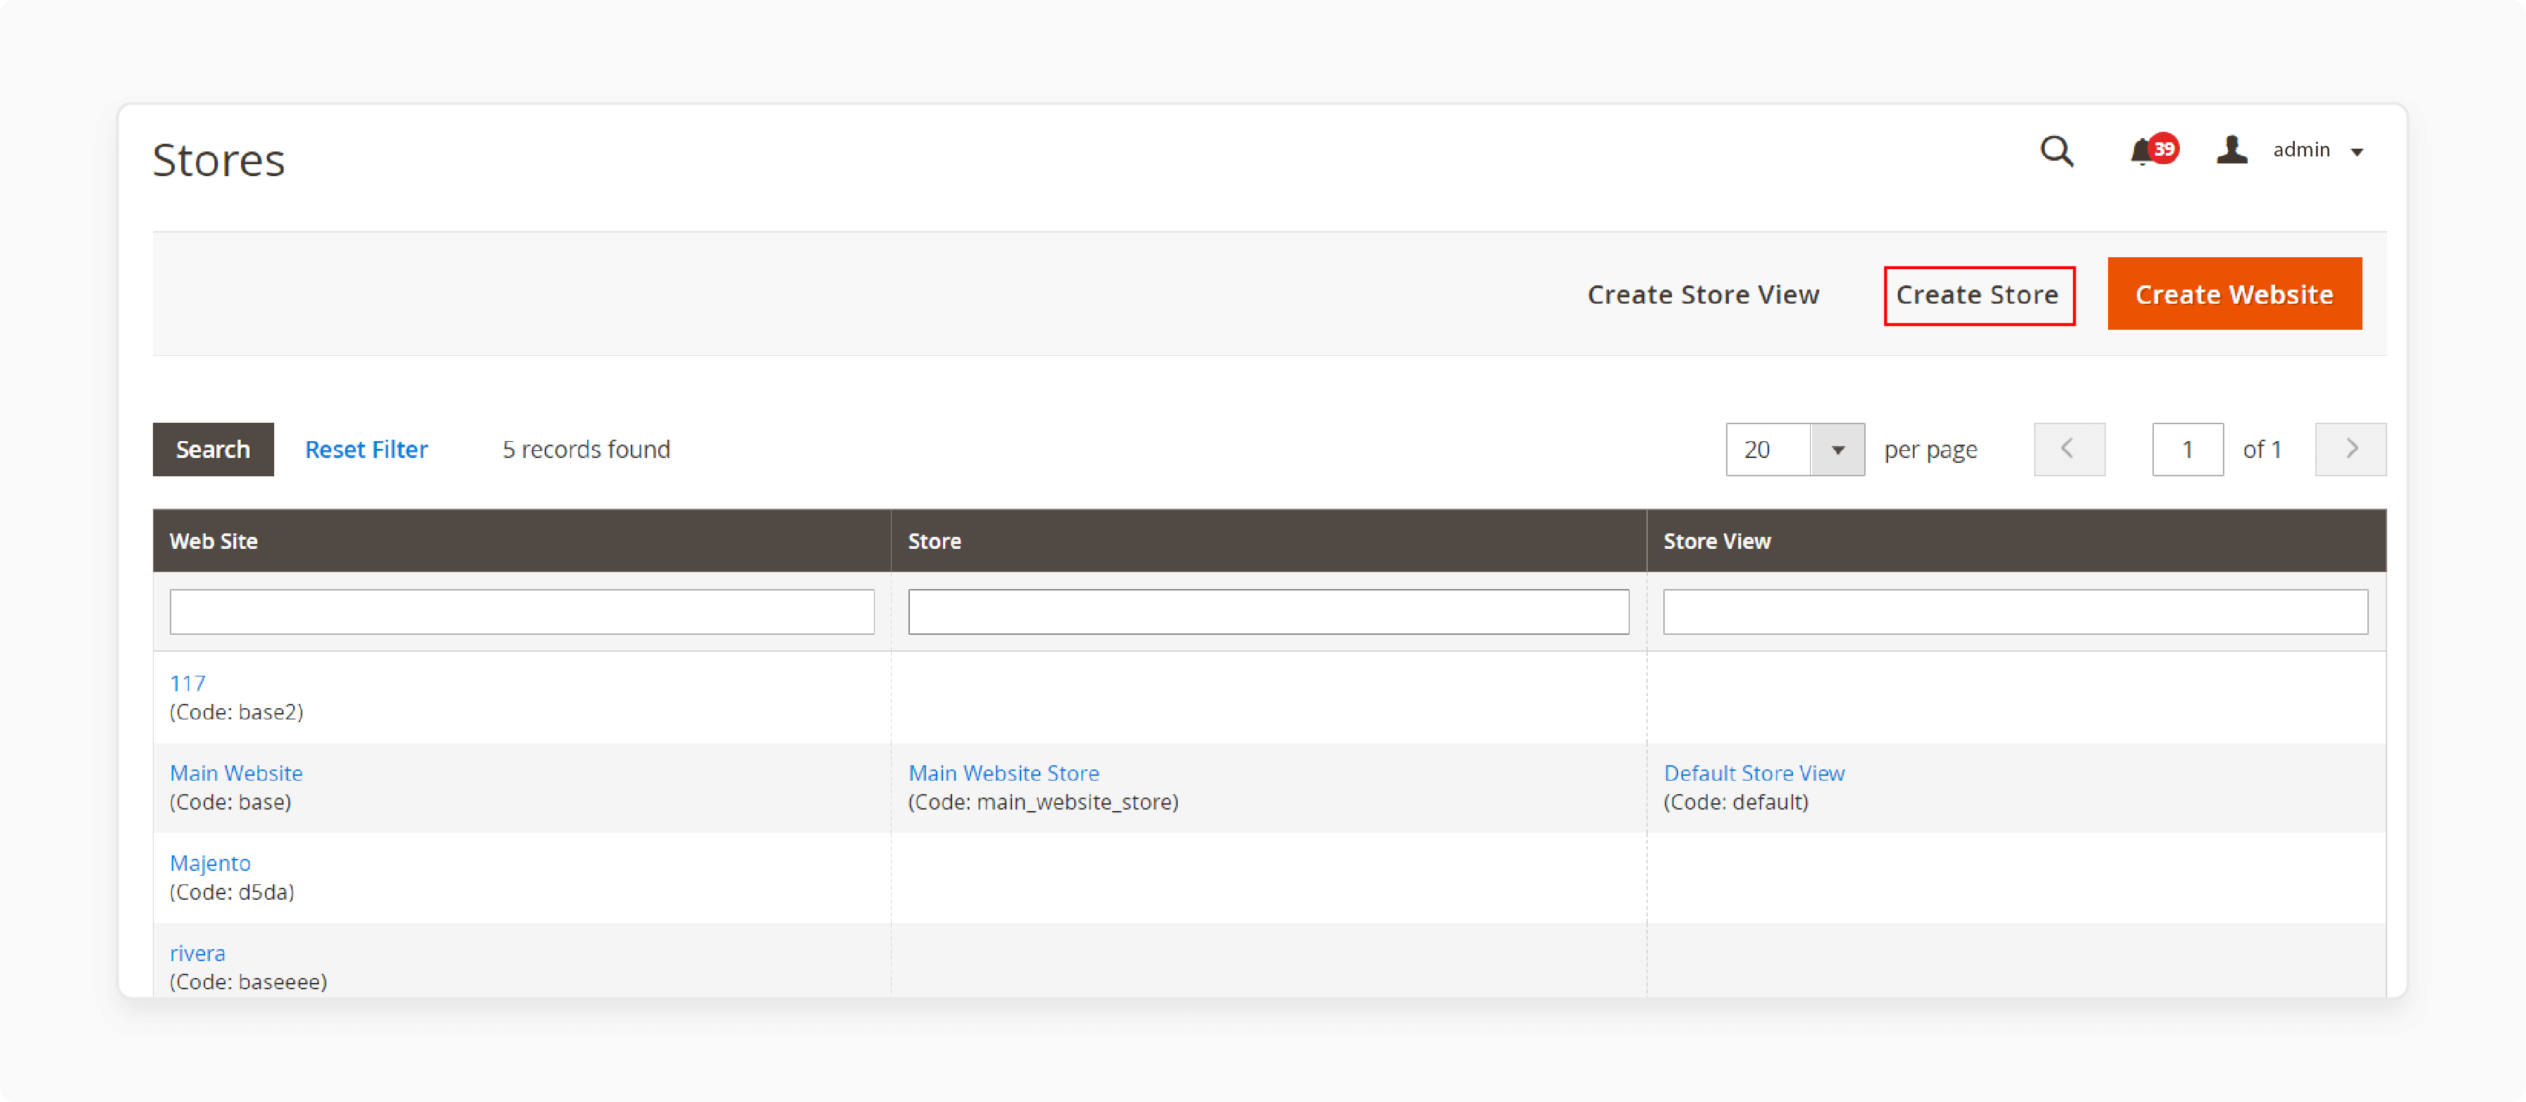Click the admin username label
This screenshot has height=1102, width=2526.
tap(2300, 149)
